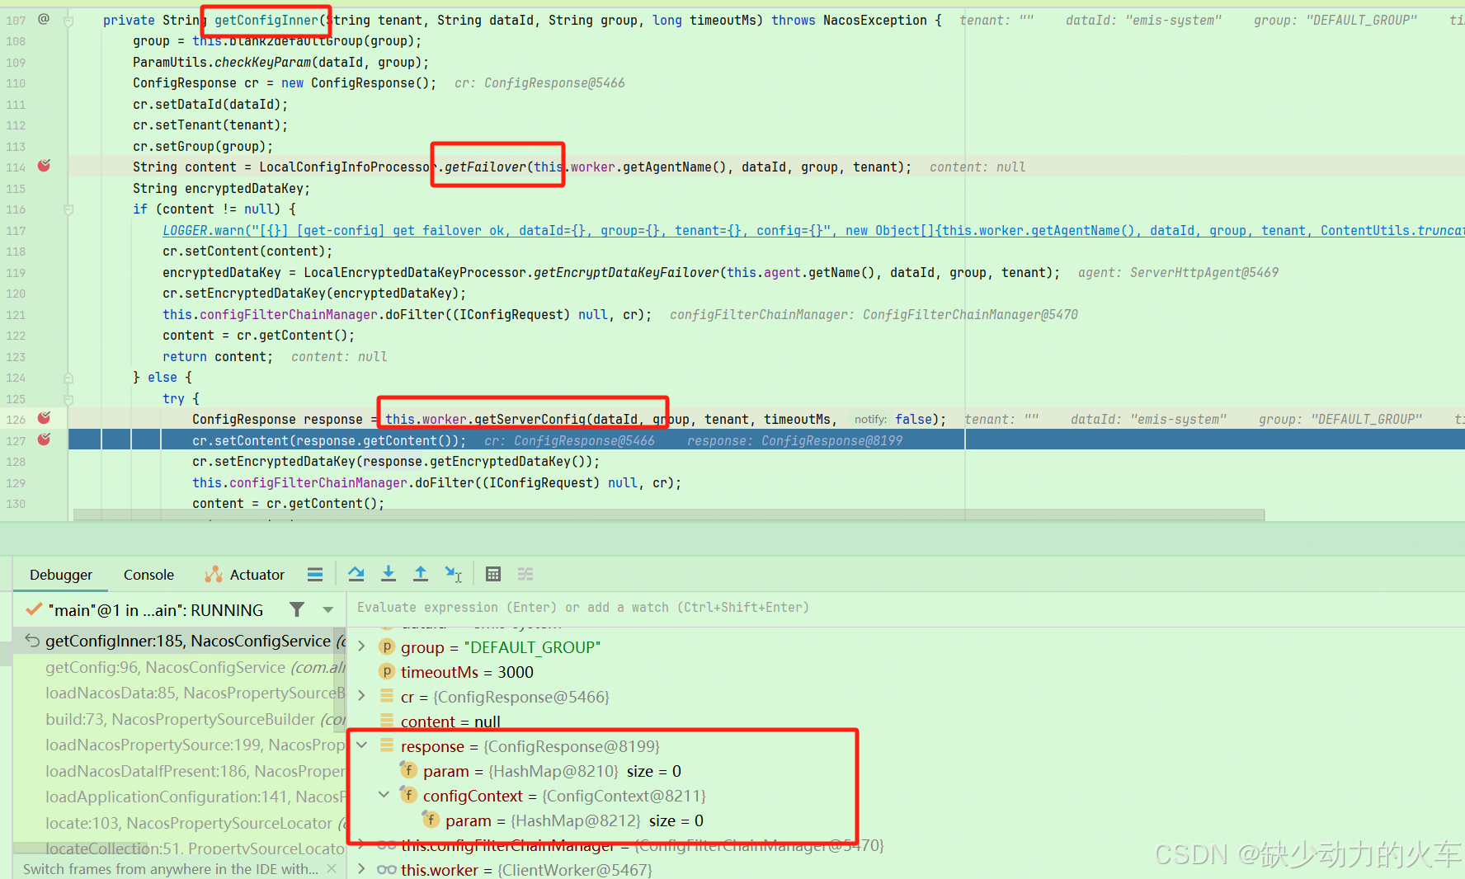Click the 'agent: ServerHttpAgent@5469' inline hint
This screenshot has width=1465, height=879.
(1178, 273)
